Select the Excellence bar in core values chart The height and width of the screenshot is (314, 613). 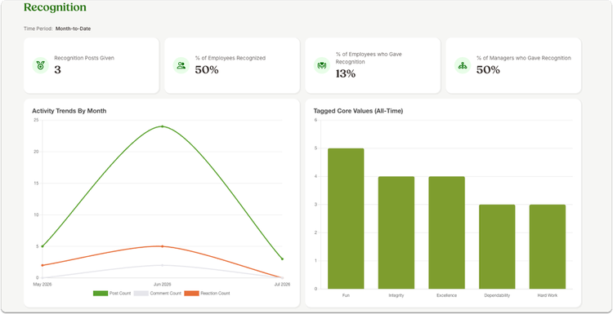pyautogui.click(x=447, y=232)
